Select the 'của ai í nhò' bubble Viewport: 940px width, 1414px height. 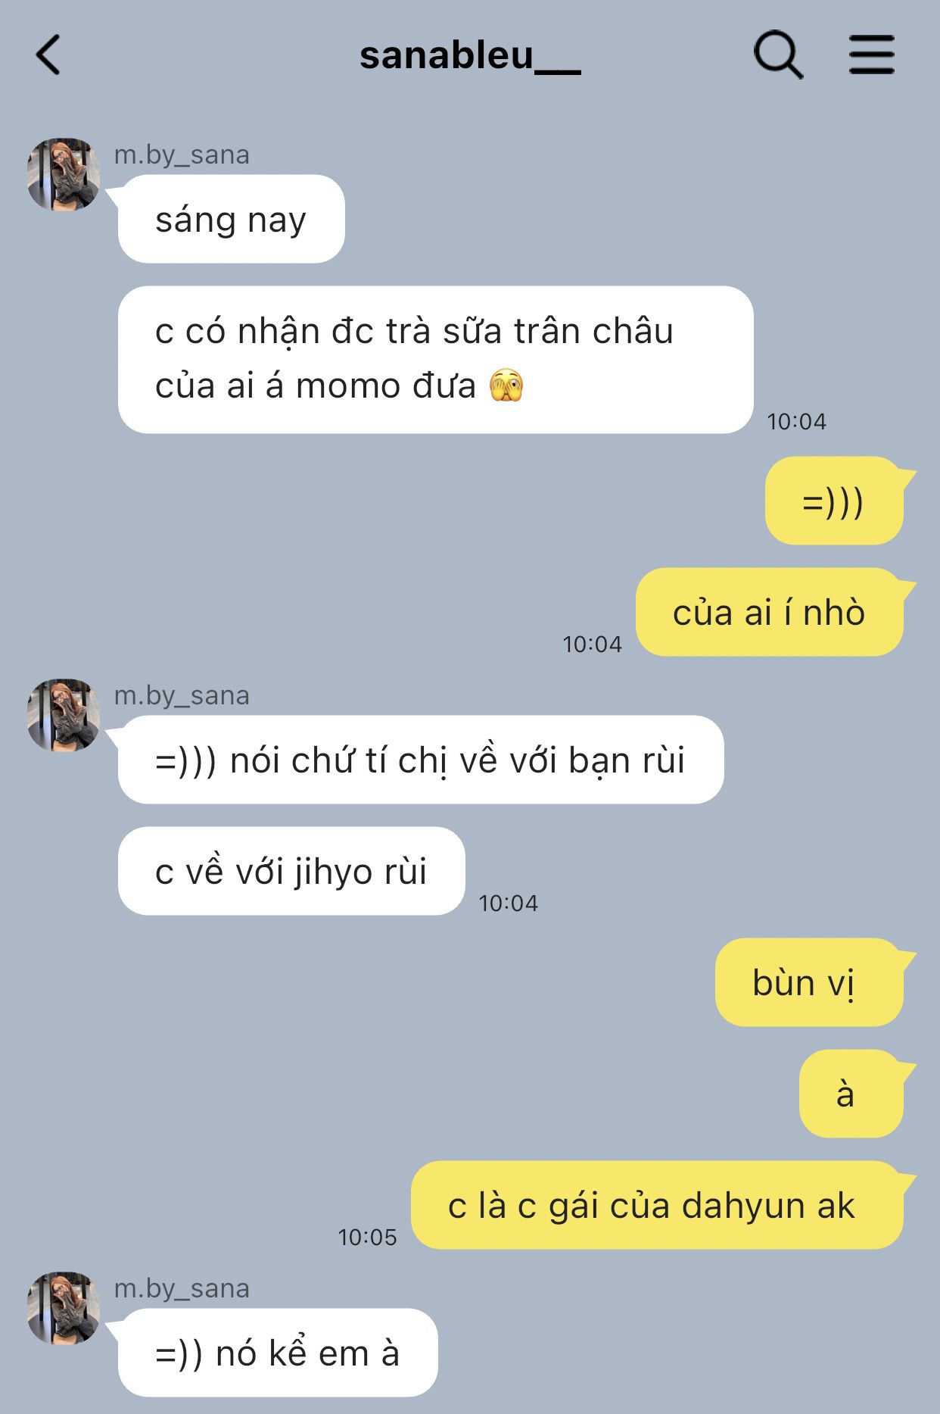770,612
